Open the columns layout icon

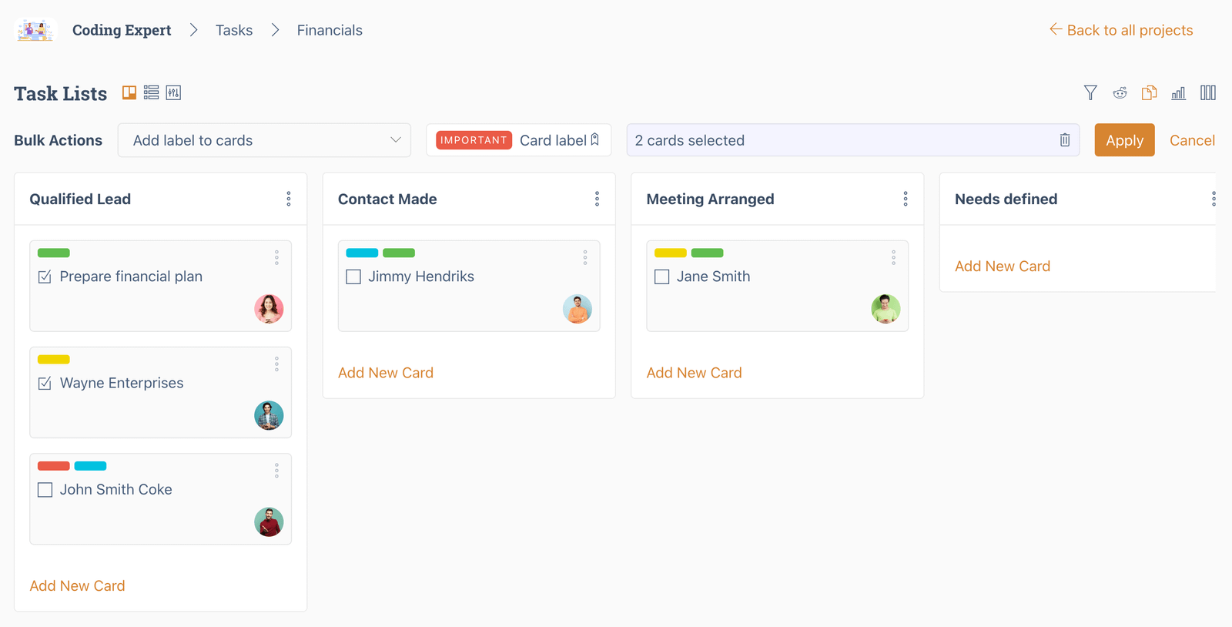(1207, 92)
